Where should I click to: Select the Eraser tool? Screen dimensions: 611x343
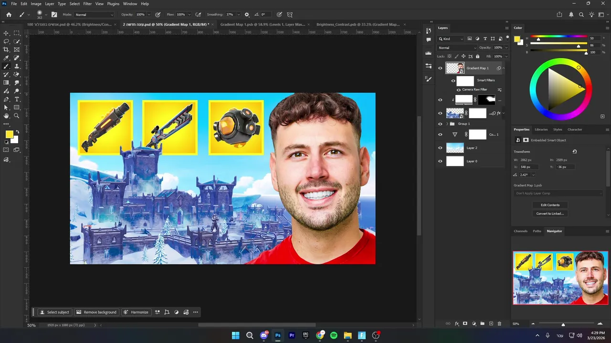coord(17,74)
